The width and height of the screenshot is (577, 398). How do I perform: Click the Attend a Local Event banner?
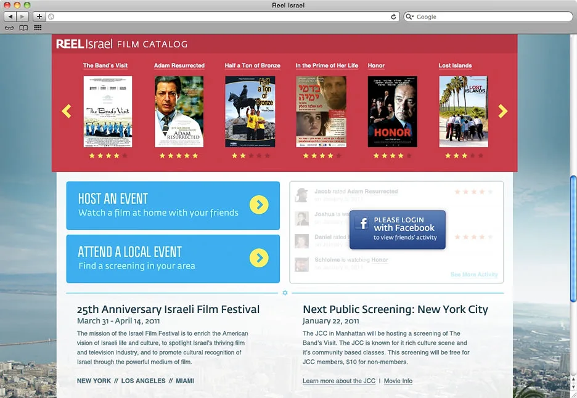173,259
